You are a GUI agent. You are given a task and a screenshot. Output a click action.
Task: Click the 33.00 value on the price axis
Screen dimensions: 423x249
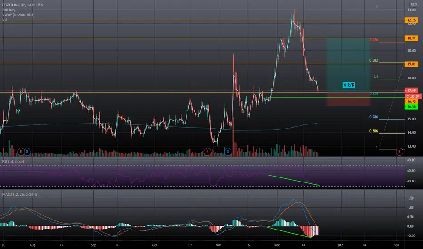(411, 146)
